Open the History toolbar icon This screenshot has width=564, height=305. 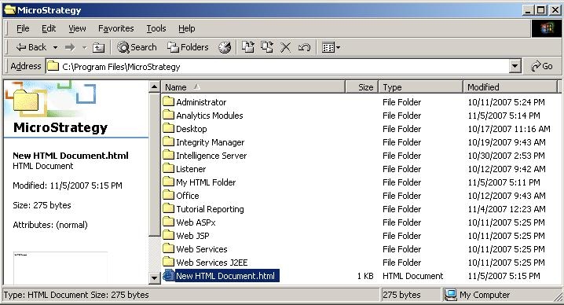click(225, 47)
